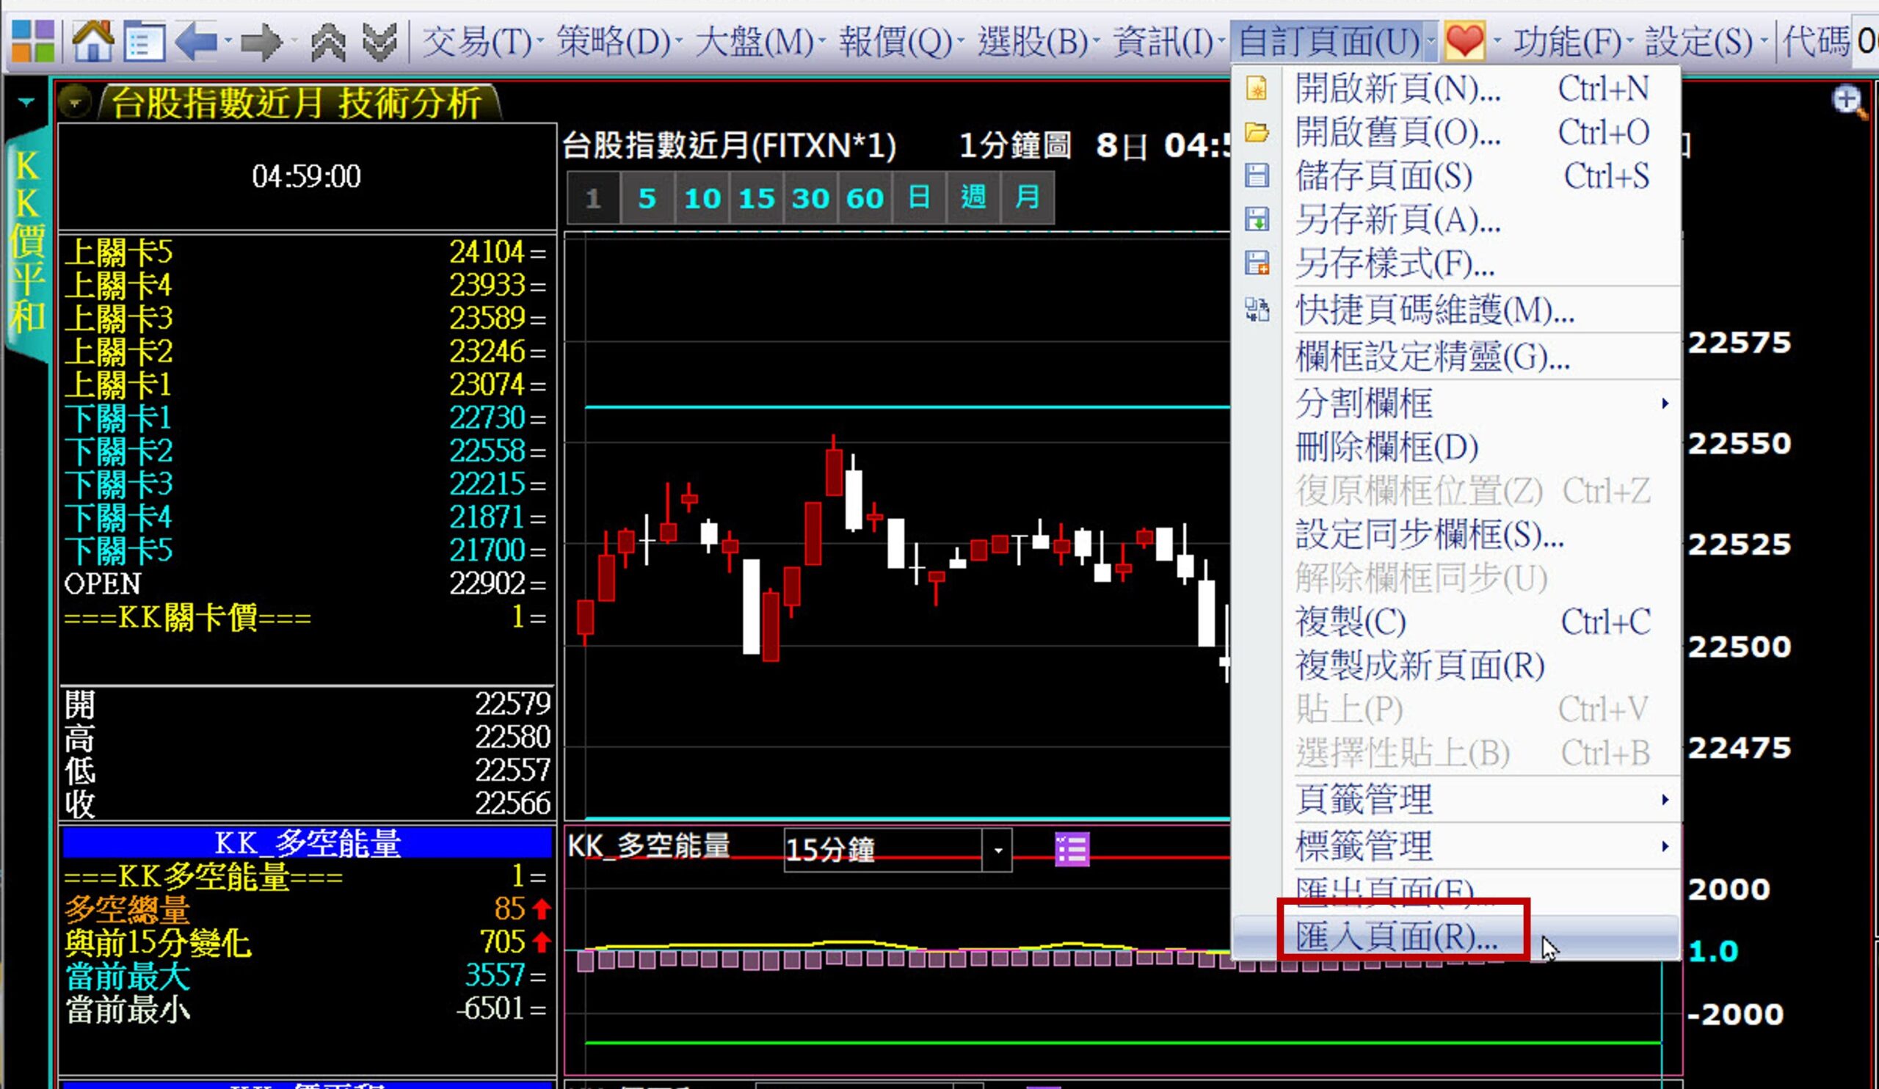Image resolution: width=1879 pixels, height=1089 pixels.
Task: Select the 5-minute chart period
Action: tap(647, 198)
